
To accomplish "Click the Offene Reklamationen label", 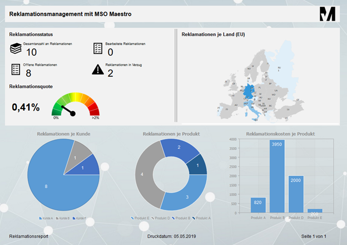I will [40, 65].
